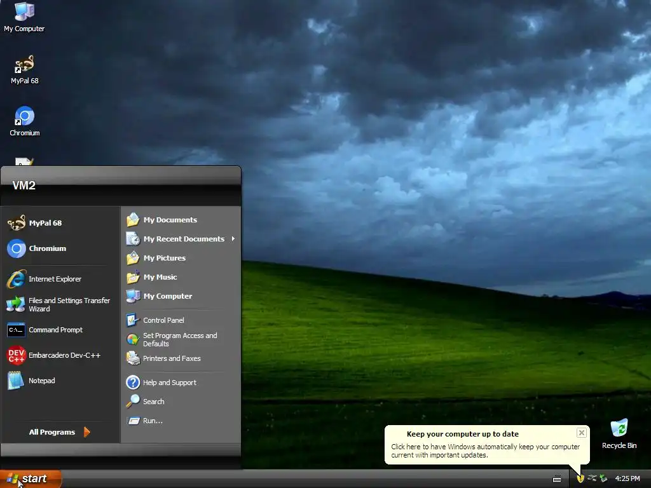Click the 'Keep your computer up to date' balloon

487,444
